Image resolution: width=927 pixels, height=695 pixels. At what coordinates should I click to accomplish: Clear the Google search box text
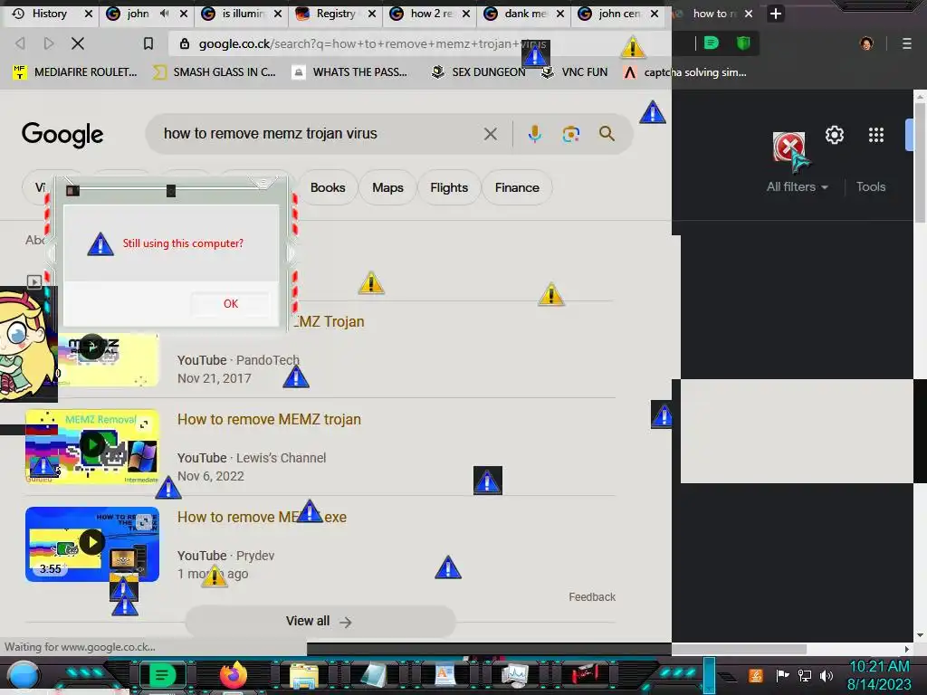point(490,134)
